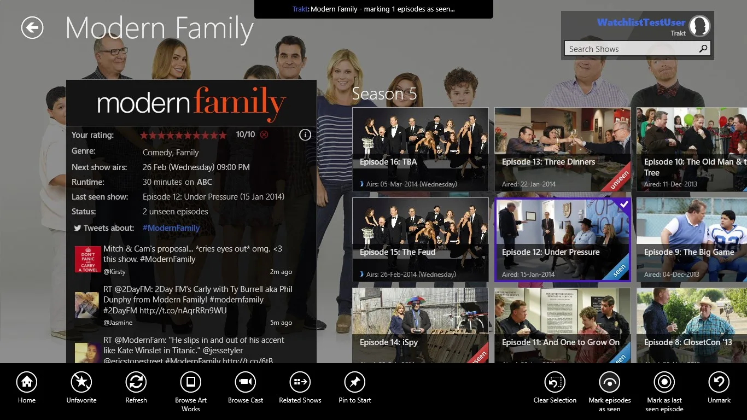Screen dimensions: 747x420
Task: Select Episode 14: iSpy tile
Action: [421, 325]
